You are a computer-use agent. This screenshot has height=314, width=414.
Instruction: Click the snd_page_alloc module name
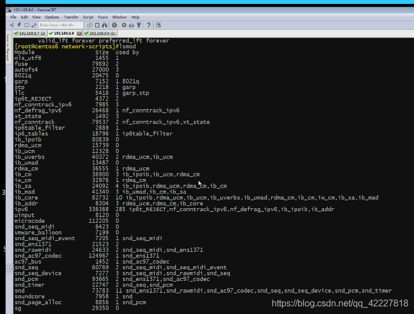[38, 302]
